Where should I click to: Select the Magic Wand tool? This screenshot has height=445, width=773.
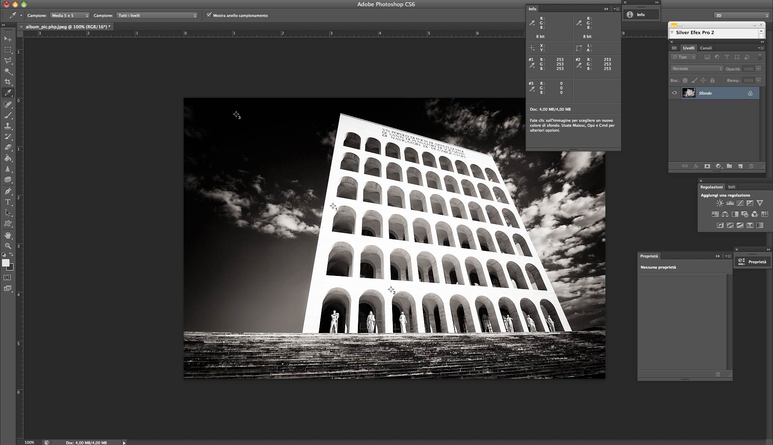[x=8, y=71]
